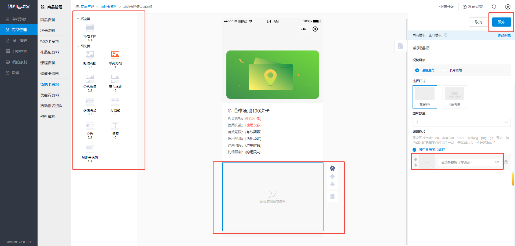515x246 pixels.
Task: Toggle the 是否显示图片间距 checkbox
Action: coord(414,150)
